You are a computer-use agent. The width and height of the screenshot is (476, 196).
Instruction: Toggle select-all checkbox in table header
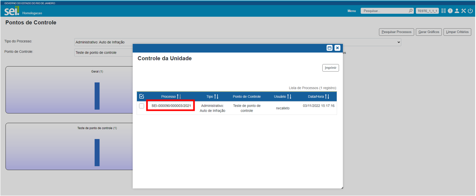(141, 96)
